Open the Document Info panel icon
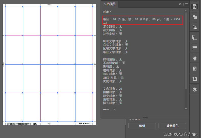The width and height of the screenshot is (201, 138). coord(195,6)
